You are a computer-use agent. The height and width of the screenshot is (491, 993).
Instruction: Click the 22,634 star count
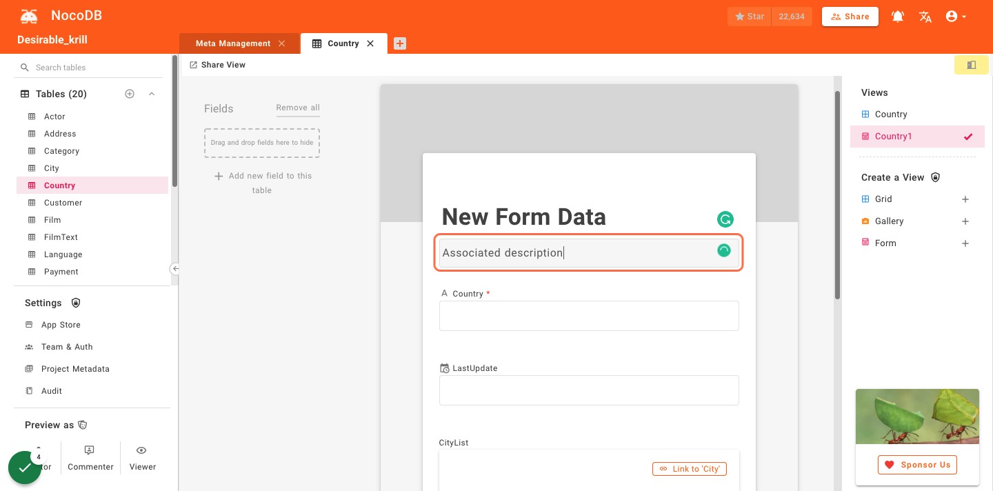(x=792, y=17)
